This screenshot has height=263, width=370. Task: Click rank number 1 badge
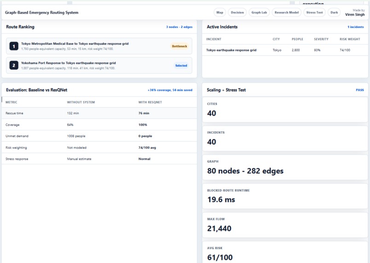coord(14,46)
